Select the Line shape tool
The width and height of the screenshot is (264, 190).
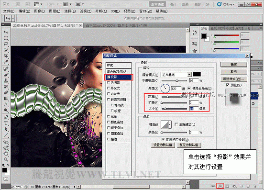(6, 135)
